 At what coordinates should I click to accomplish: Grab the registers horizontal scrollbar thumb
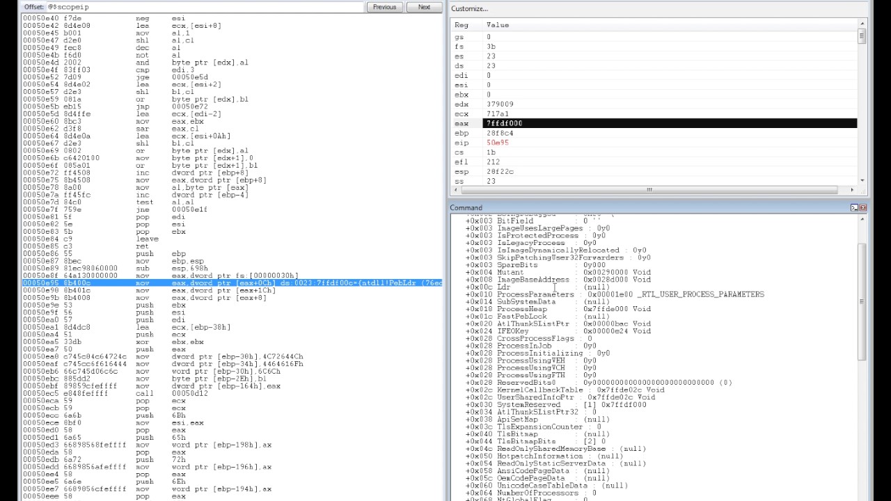click(x=649, y=189)
